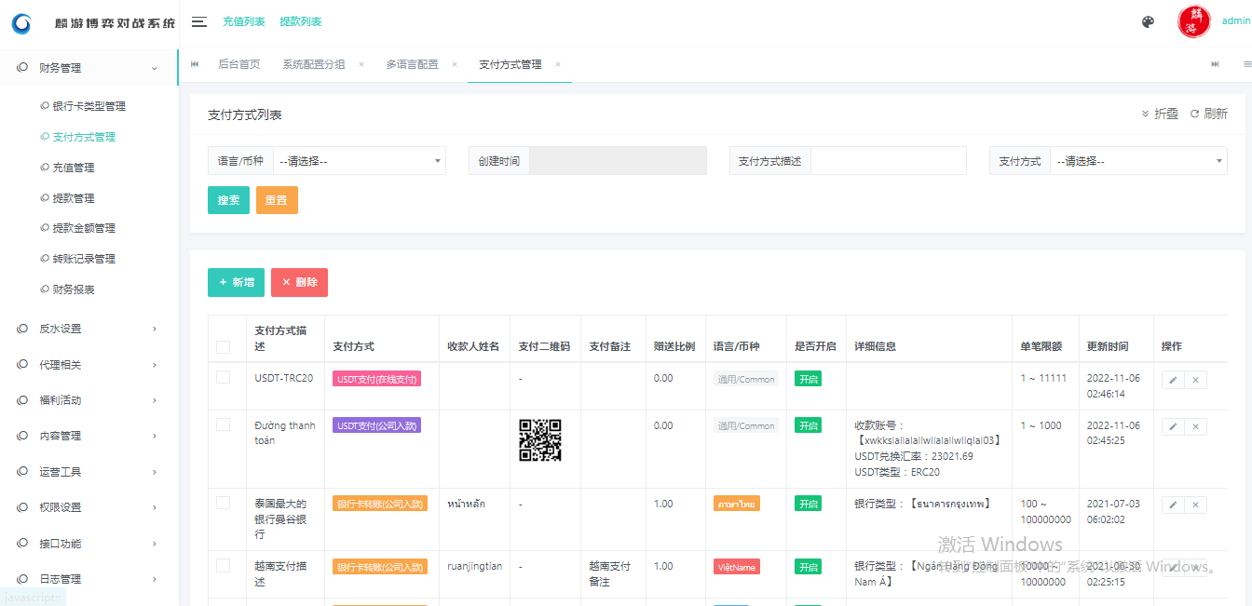This screenshot has width=1252, height=606.
Task: Switch to the 系统配置分组 tab
Action: tap(314, 64)
